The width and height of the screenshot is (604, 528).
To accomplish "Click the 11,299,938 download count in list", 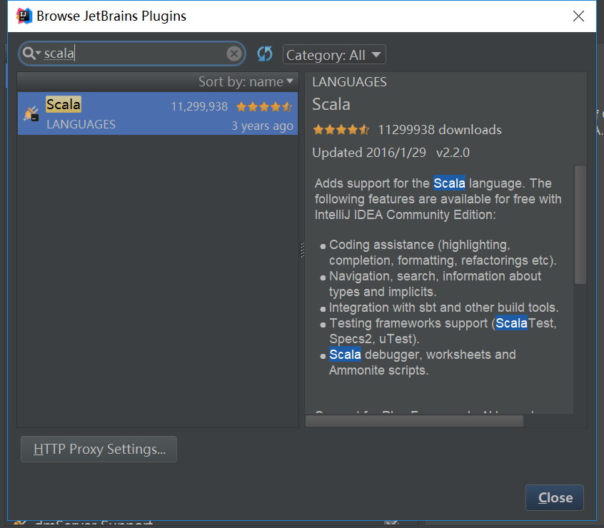I will pyautogui.click(x=199, y=106).
